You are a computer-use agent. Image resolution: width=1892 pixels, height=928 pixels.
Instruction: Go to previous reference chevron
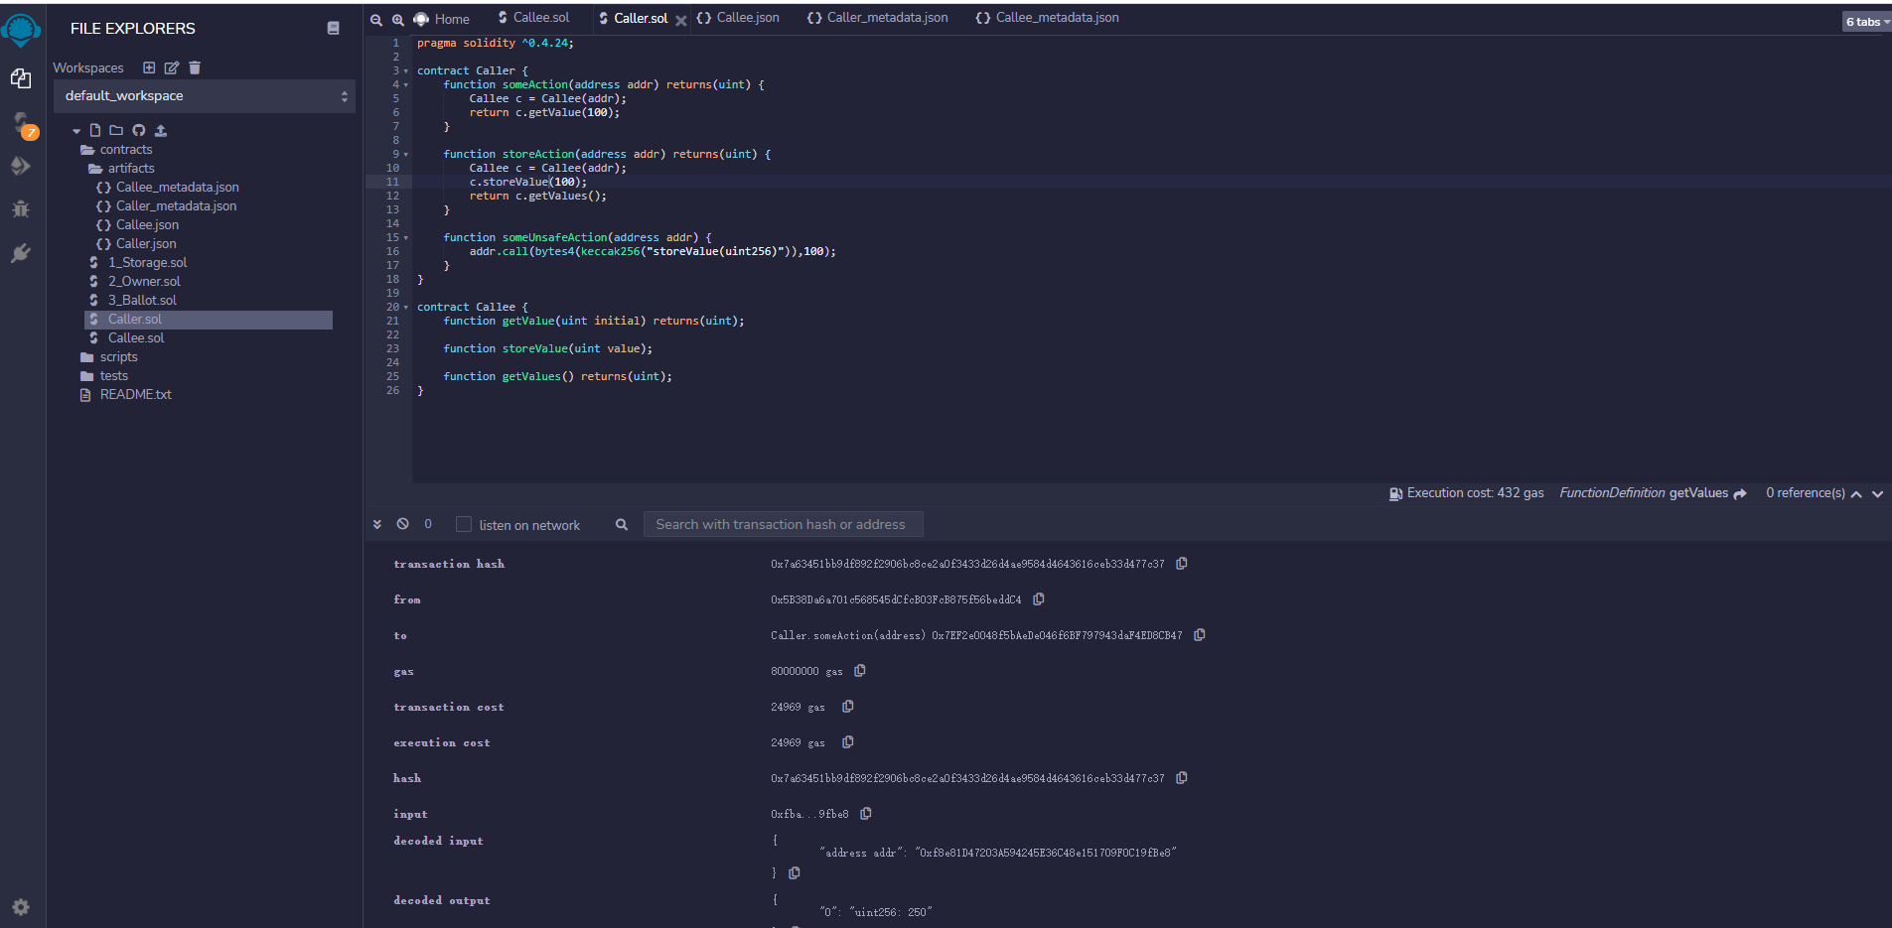1856,493
